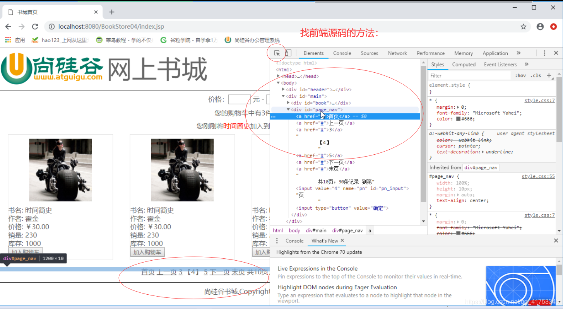This screenshot has width=563, height=309.
Task: Show more DevTools tabs chevron
Action: click(519, 53)
